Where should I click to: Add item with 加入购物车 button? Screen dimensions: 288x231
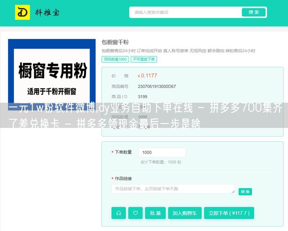[x=185, y=213]
